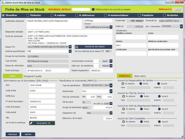Click the Texte de commande text area
Viewport: 185px width, 139px height.
tap(70, 40)
